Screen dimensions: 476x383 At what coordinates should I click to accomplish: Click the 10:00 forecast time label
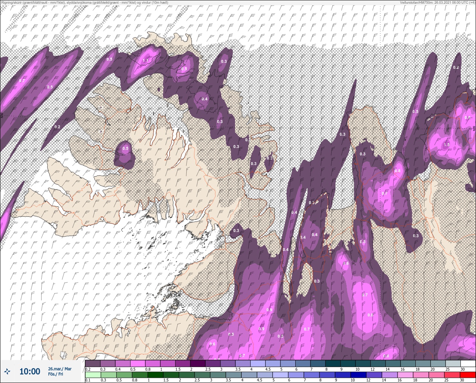pyautogui.click(x=30, y=371)
